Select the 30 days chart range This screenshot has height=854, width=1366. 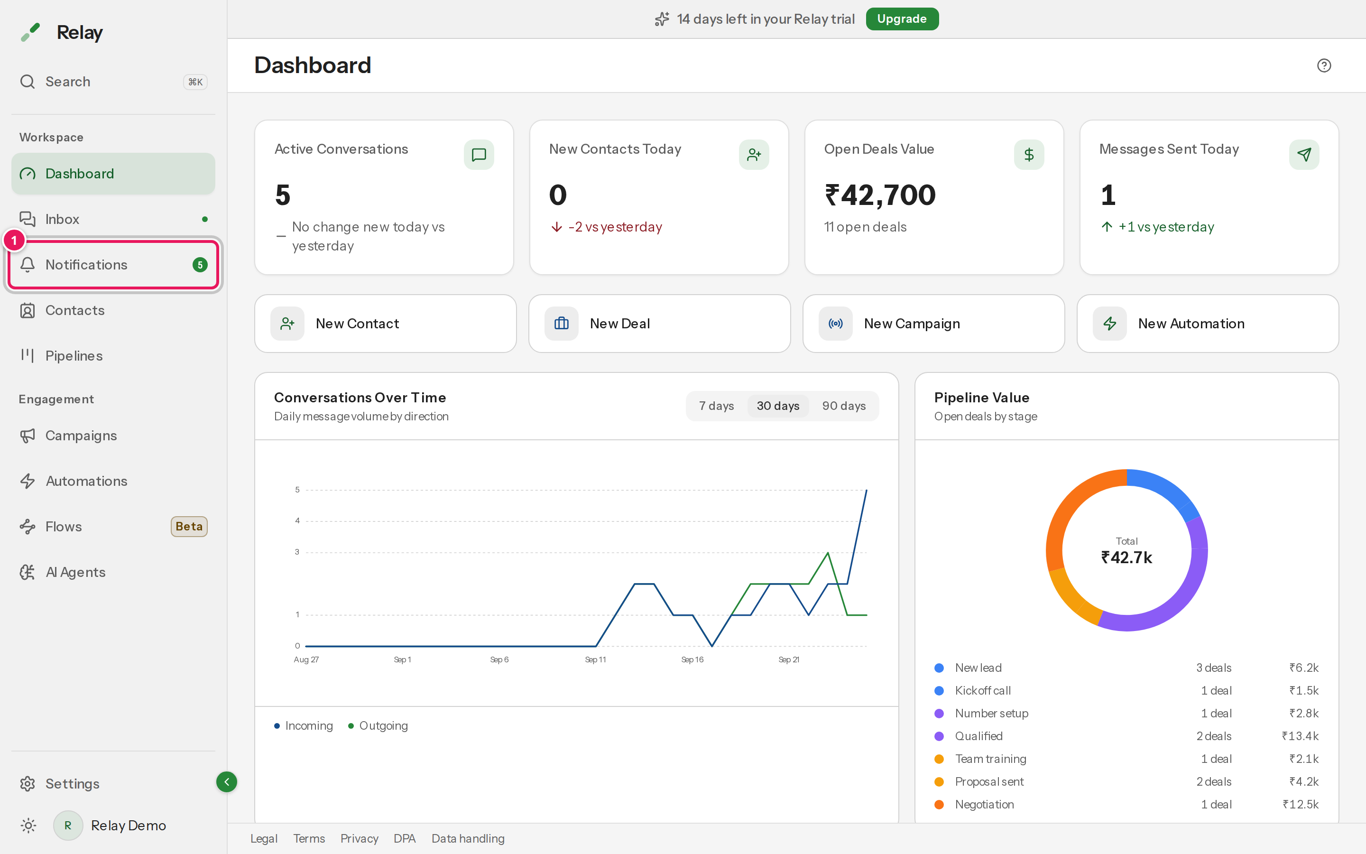pyautogui.click(x=778, y=406)
